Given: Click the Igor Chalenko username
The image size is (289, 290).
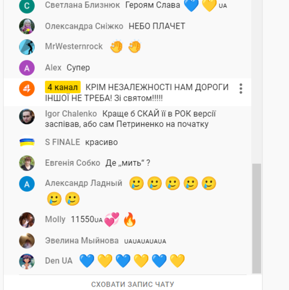Looking at the screenshot, I should point(71,114).
